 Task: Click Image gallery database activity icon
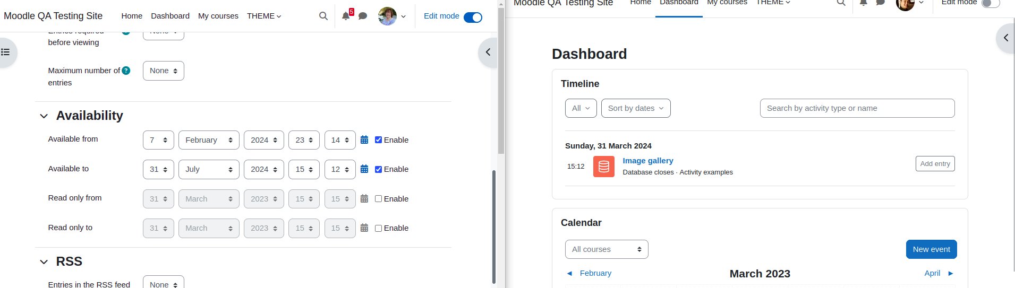point(604,167)
